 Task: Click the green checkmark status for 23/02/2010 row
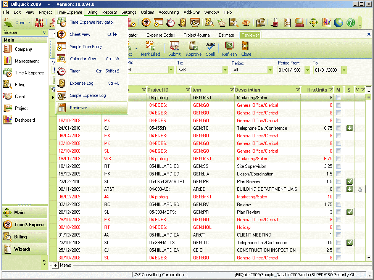pos(350,182)
